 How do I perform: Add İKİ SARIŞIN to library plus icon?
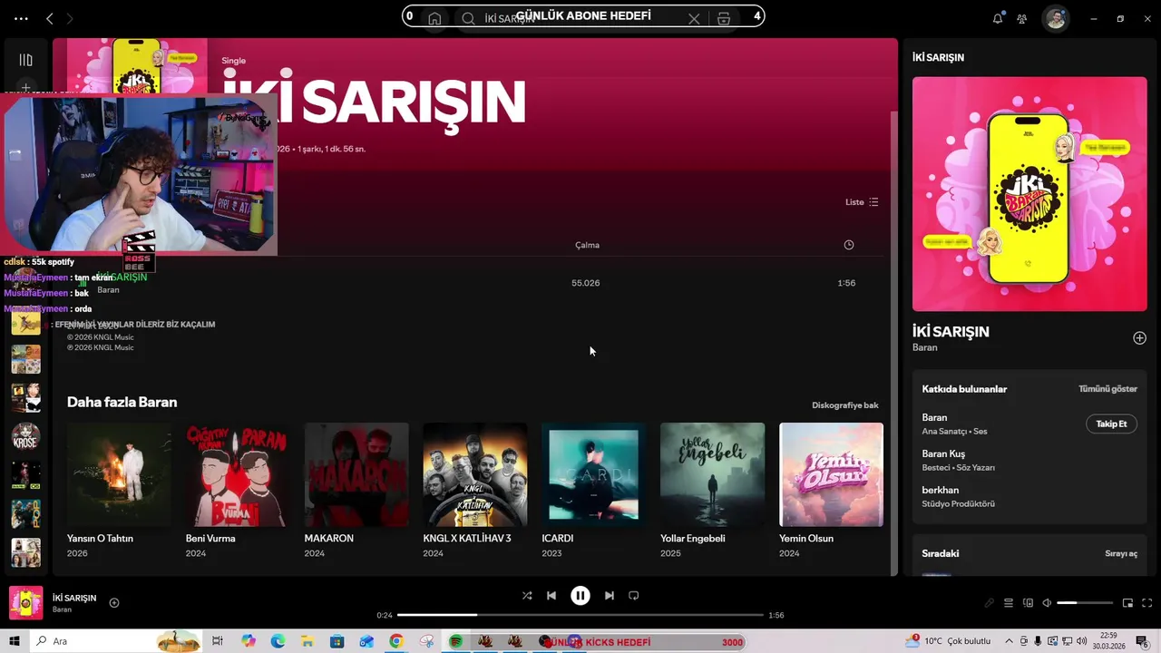(x=1139, y=337)
